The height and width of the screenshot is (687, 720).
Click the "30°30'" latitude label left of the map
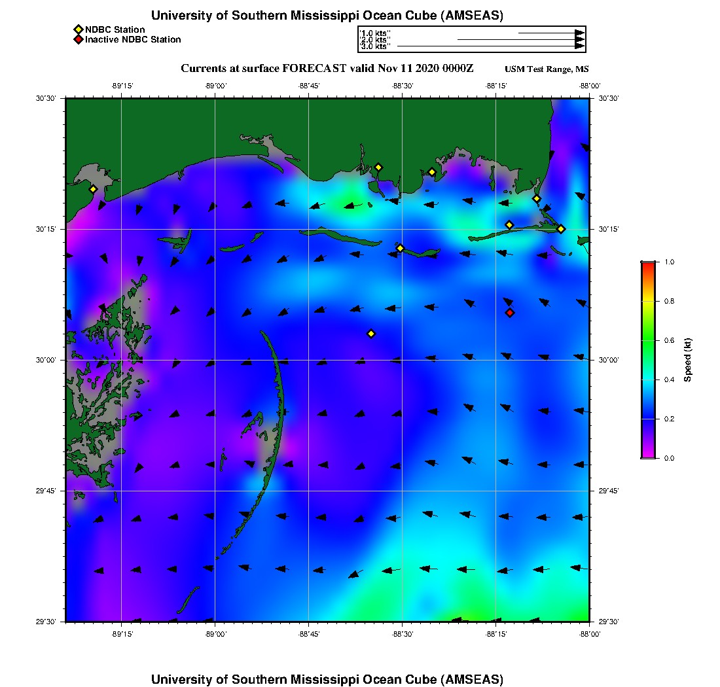46,98
